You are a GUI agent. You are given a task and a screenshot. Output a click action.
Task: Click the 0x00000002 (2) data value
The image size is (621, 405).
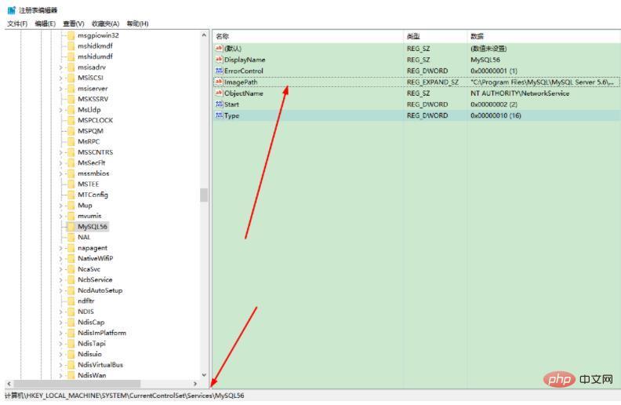[494, 104]
